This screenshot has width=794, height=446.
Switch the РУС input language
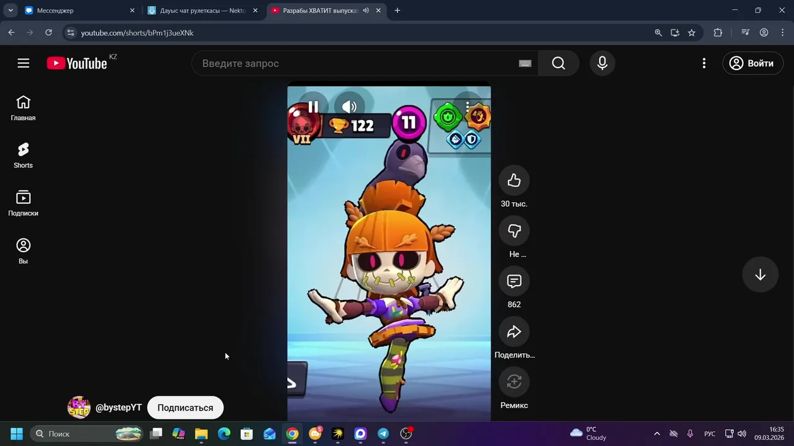[710, 434]
